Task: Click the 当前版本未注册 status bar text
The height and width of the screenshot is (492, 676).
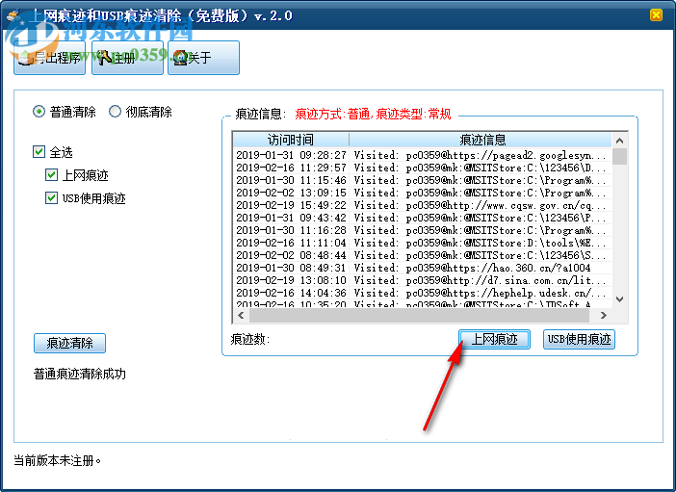Action: point(58,461)
